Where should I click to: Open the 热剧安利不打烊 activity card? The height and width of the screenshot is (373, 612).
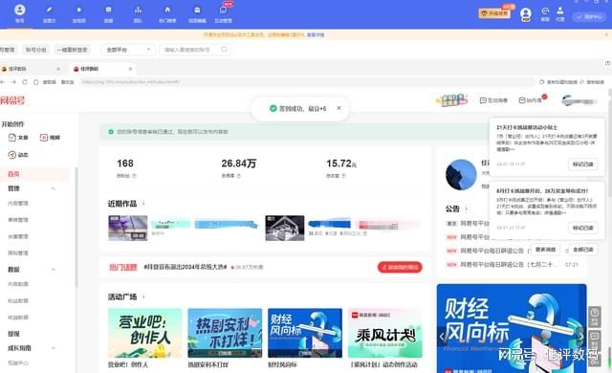click(225, 333)
